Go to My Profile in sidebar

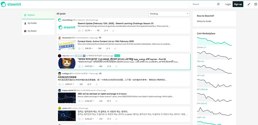(32, 23)
